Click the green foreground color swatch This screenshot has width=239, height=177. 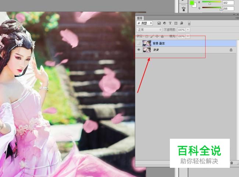pyautogui.click(x=192, y=3)
